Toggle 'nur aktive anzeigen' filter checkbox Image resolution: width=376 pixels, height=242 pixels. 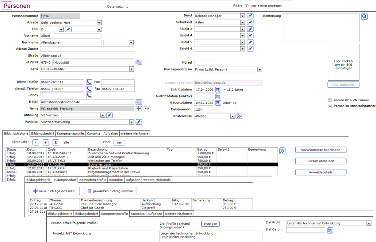coord(247,6)
